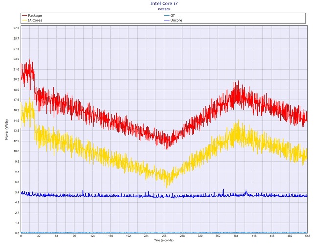Click the Powers subtitle

tap(164, 9)
